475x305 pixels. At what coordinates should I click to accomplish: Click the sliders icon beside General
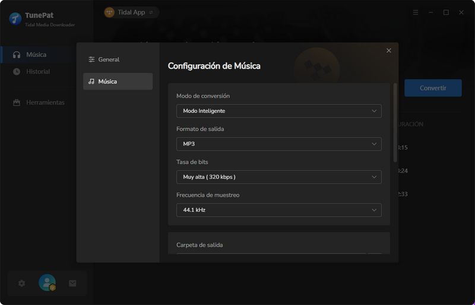91,59
